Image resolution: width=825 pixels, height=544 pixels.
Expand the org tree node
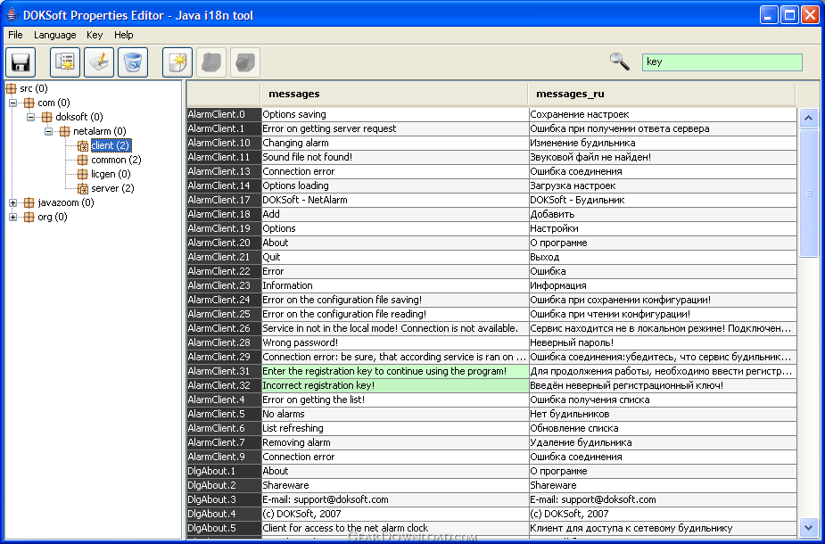pos(13,217)
